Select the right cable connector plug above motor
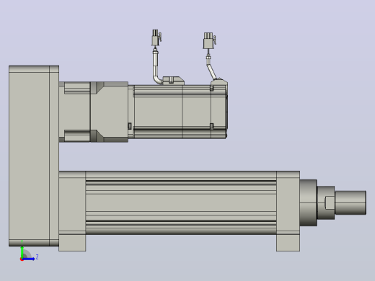The width and height of the screenshot is (375, 281). point(209,40)
